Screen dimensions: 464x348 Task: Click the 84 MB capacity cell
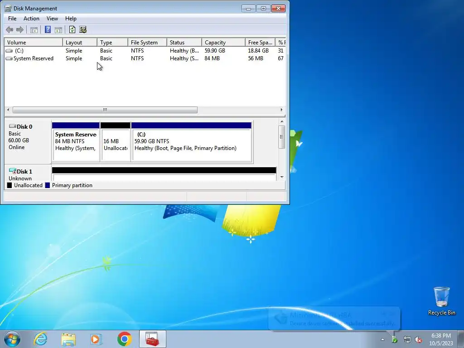point(212,58)
